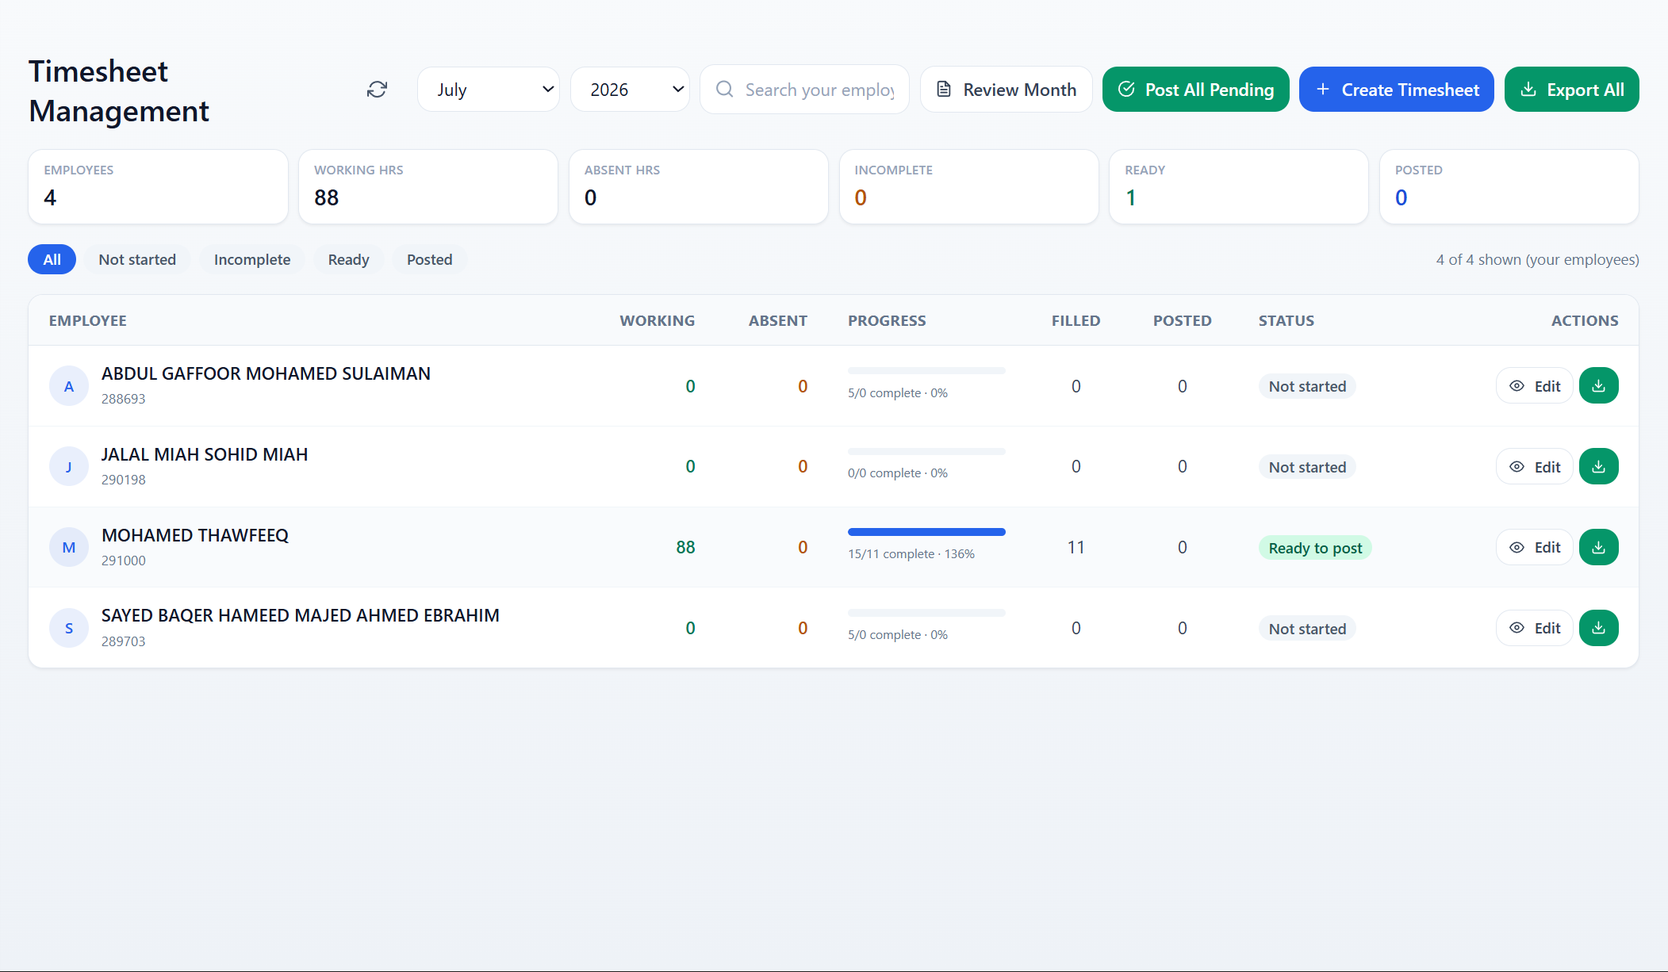Click Jalal Miah's empty progress bar
Viewport: 1668px width, 972px height.
(x=926, y=451)
